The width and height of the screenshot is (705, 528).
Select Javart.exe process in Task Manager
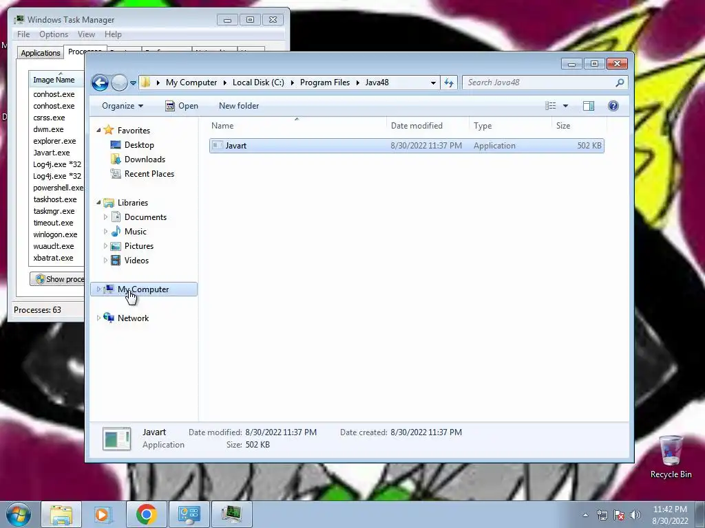(x=51, y=153)
